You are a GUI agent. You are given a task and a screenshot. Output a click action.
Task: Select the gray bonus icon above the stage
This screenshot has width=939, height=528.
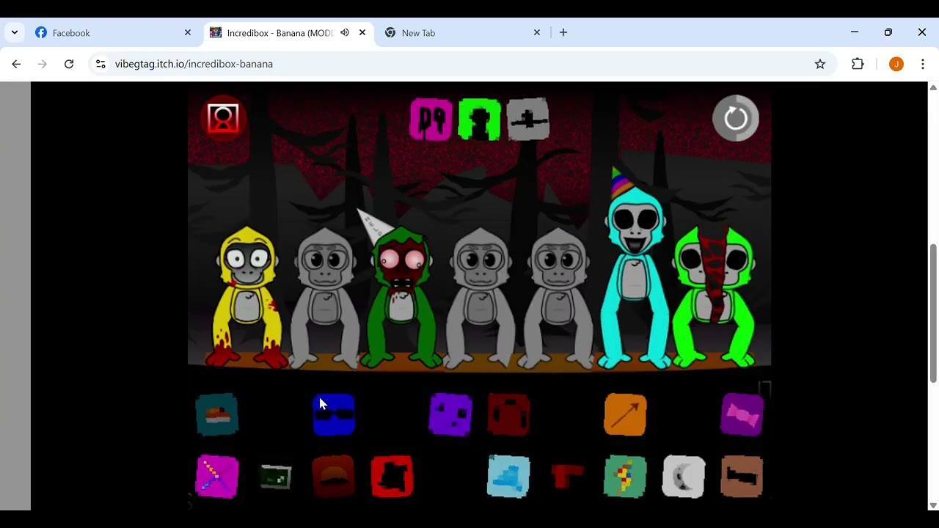(527, 119)
